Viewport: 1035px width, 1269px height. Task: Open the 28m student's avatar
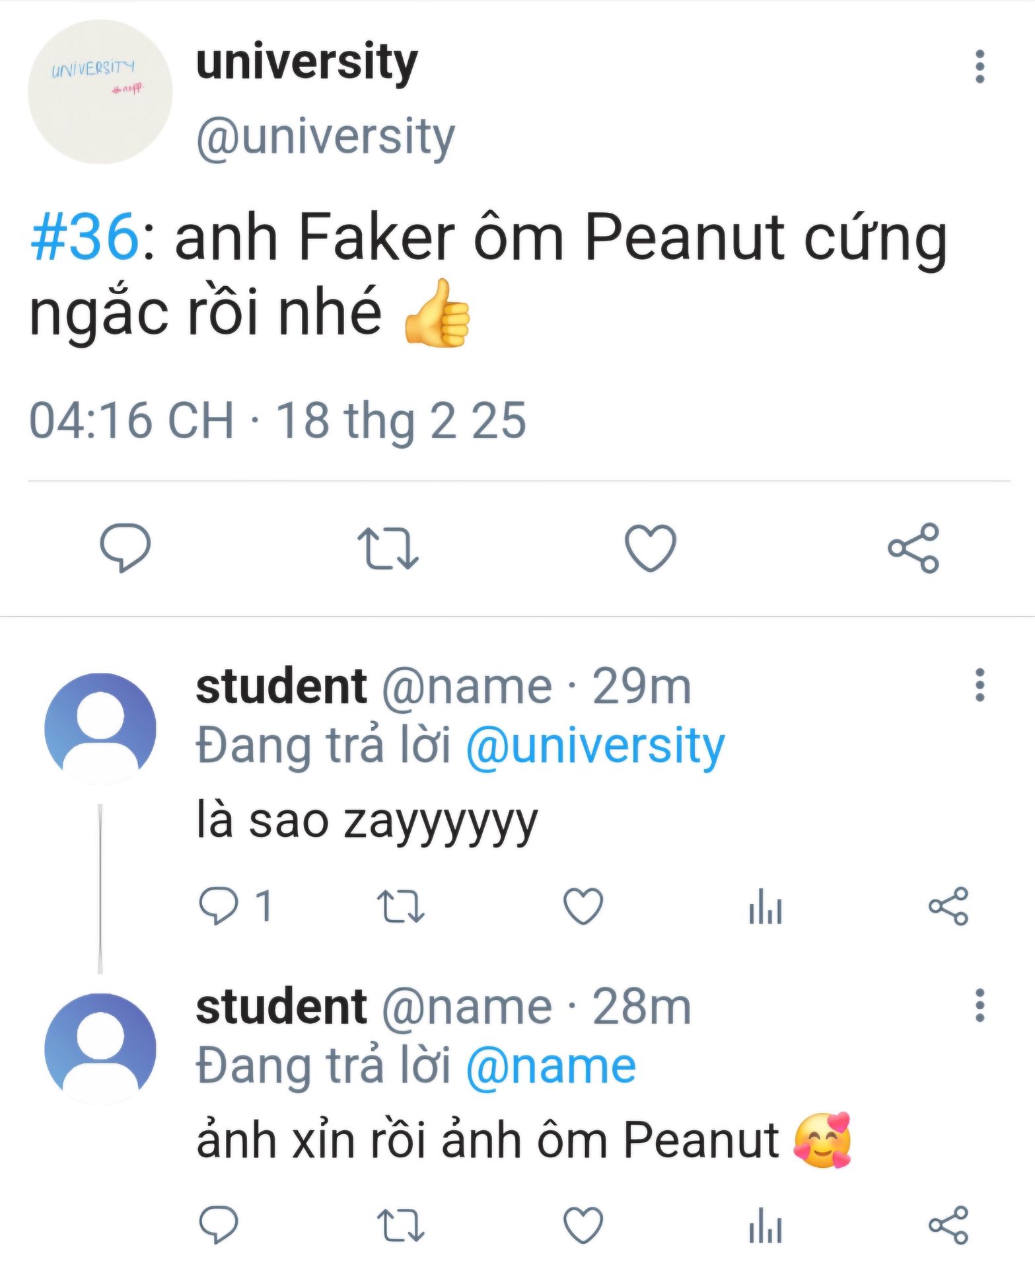click(100, 1048)
